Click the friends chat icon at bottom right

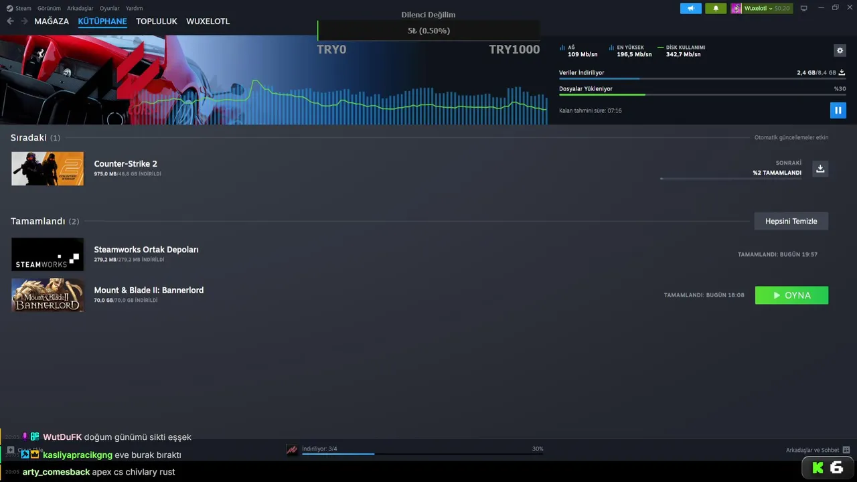846,450
